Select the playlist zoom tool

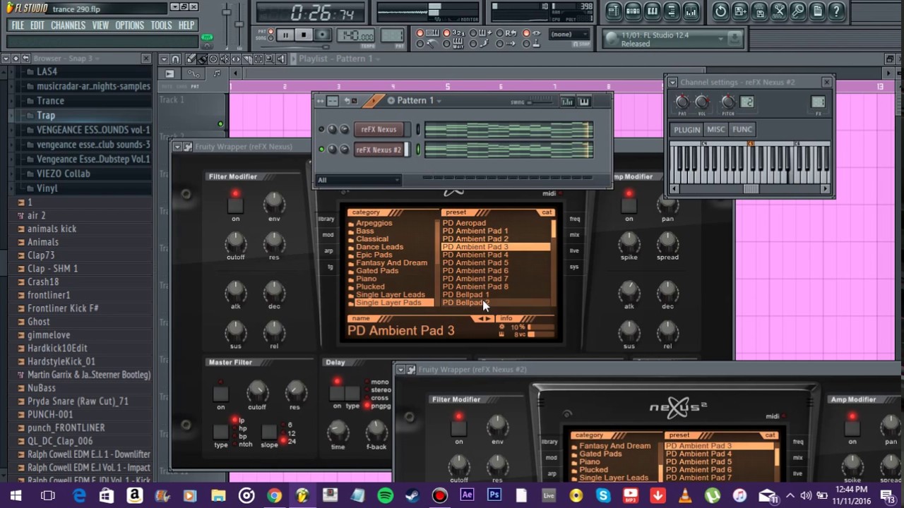pyautogui.click(x=270, y=59)
